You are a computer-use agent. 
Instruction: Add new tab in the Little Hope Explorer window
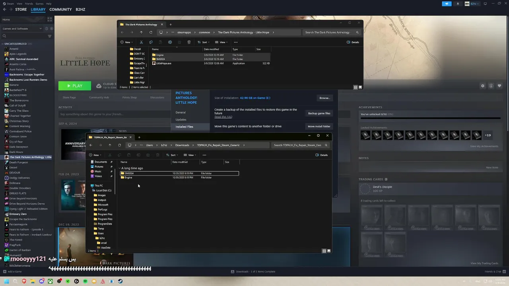[x=171, y=25]
